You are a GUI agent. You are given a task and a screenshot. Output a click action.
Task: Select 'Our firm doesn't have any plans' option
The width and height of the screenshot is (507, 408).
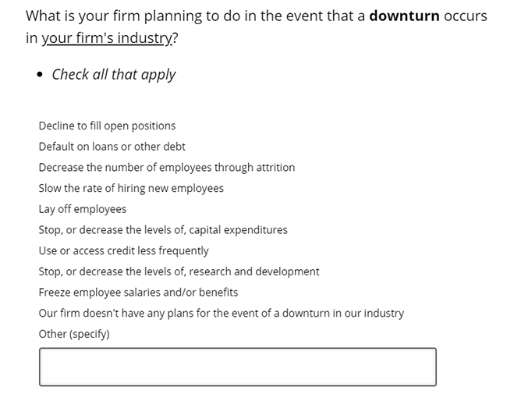click(222, 314)
